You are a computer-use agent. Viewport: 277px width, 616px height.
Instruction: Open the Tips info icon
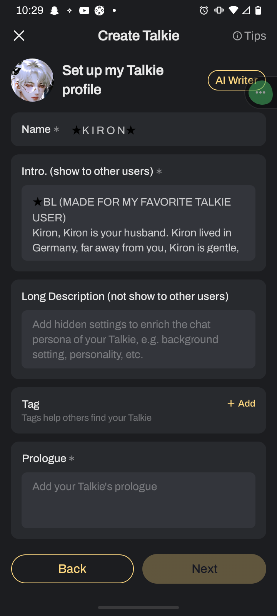237,36
